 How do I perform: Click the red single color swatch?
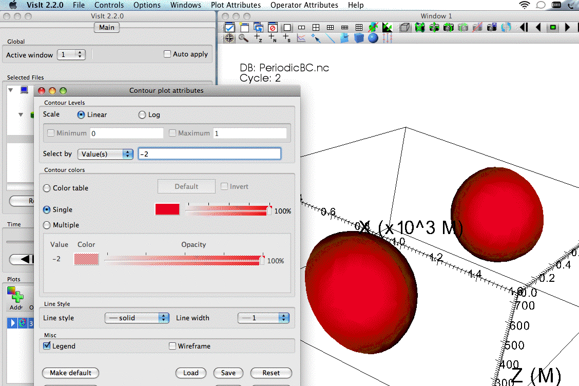pyautogui.click(x=167, y=209)
